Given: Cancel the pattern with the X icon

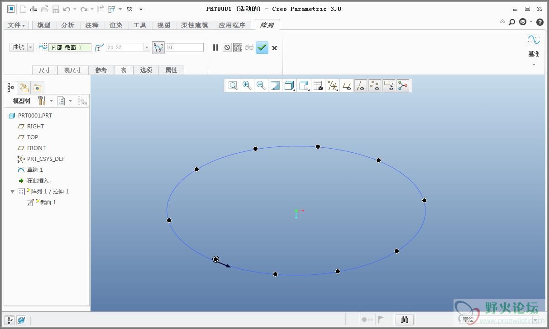Looking at the screenshot, I should point(274,48).
